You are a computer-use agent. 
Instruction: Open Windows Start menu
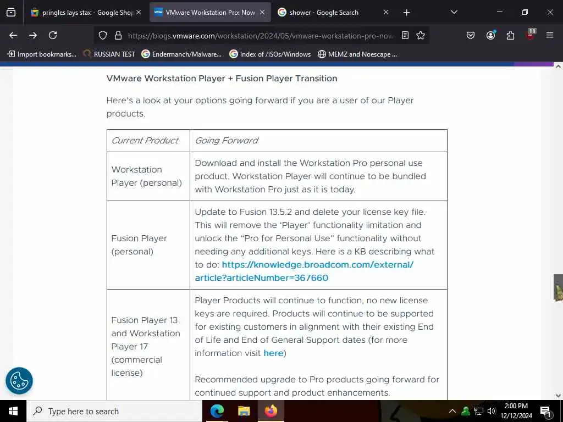[x=13, y=411]
